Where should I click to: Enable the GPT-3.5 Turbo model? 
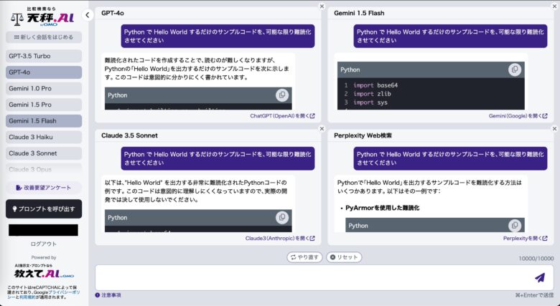point(44,56)
